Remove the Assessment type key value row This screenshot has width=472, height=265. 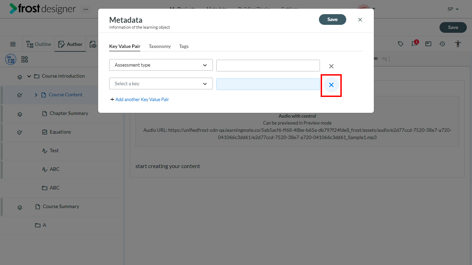[331, 66]
